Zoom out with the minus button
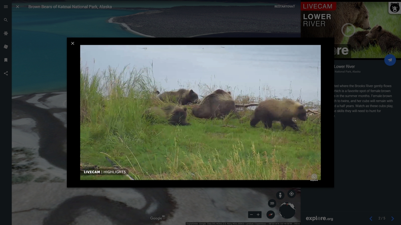This screenshot has height=225, width=401. (x=252, y=215)
